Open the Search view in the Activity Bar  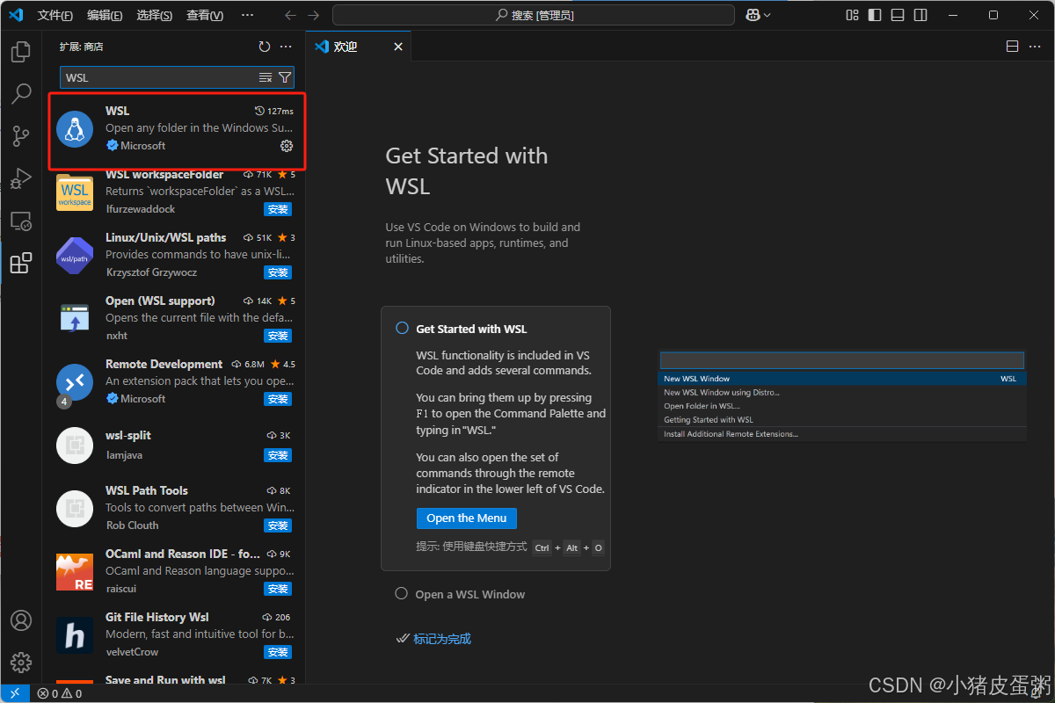tap(20, 94)
